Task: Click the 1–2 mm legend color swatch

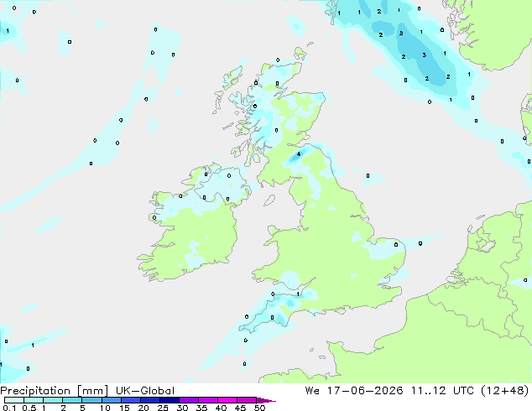Action: click(x=53, y=400)
